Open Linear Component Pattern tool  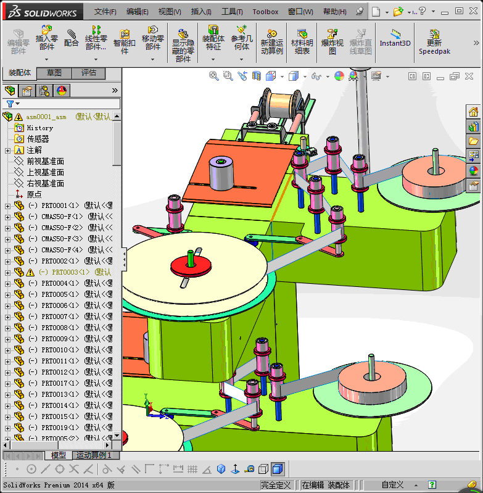click(x=96, y=38)
